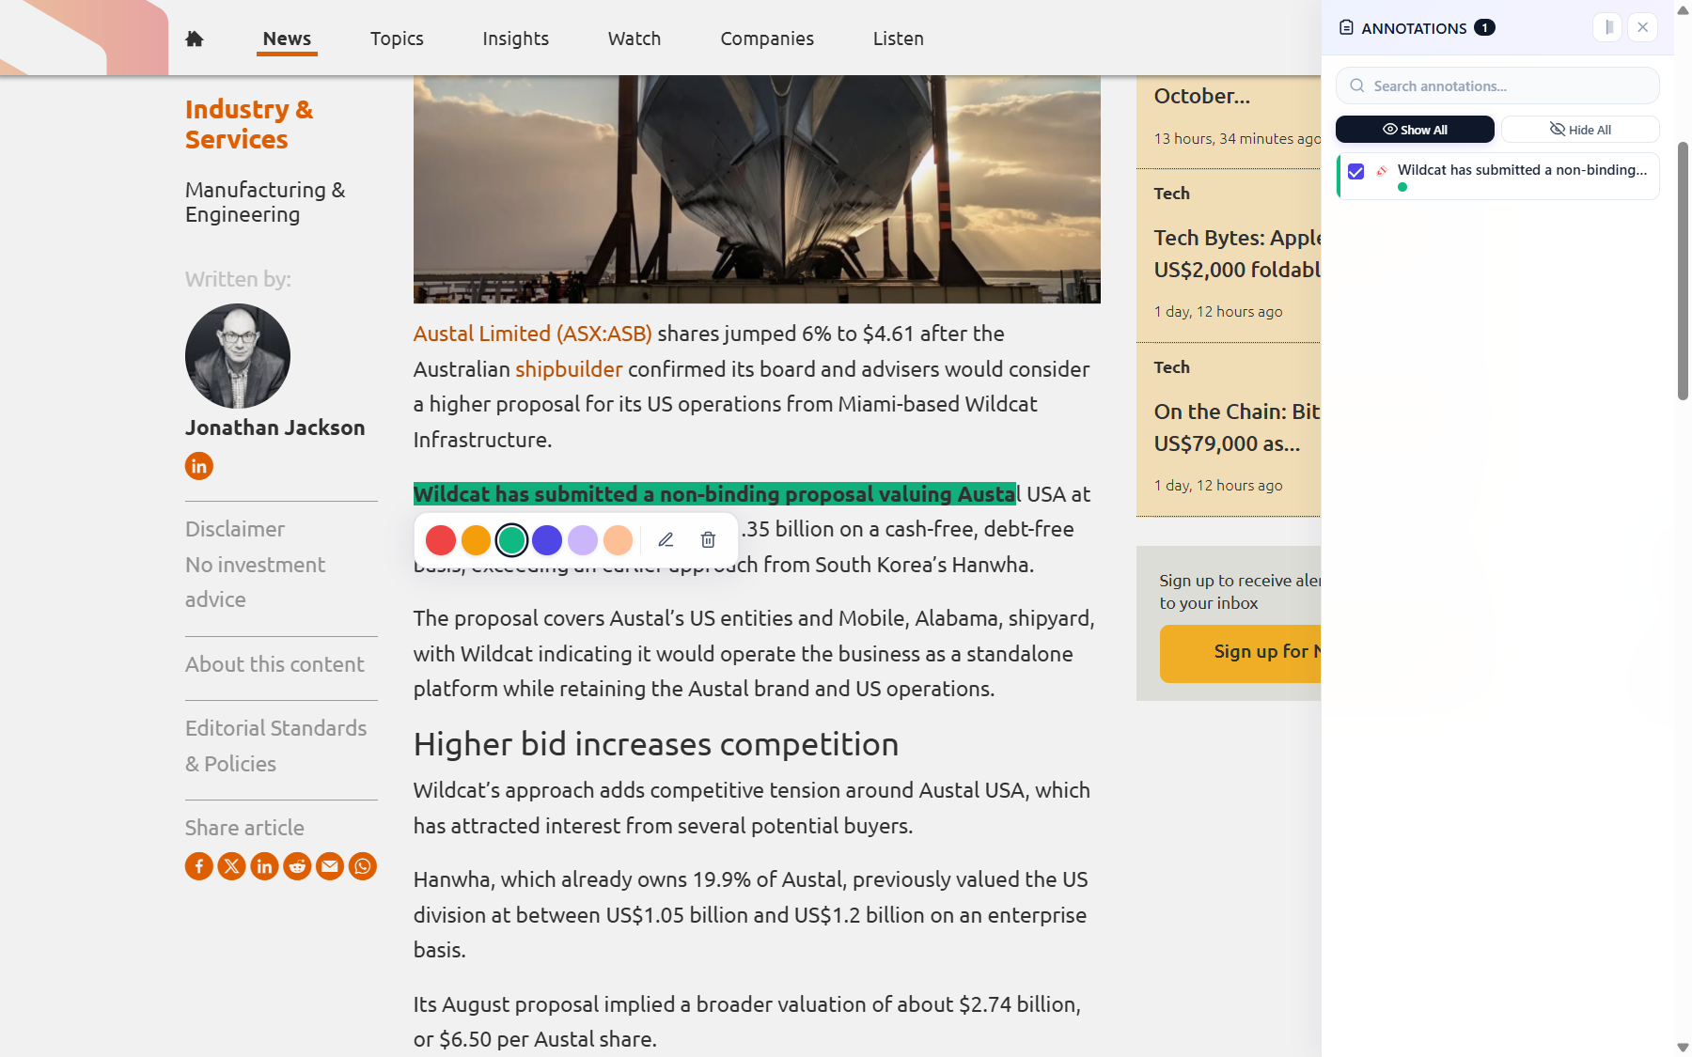
Task: Open the October... article headline
Action: [1202, 96]
